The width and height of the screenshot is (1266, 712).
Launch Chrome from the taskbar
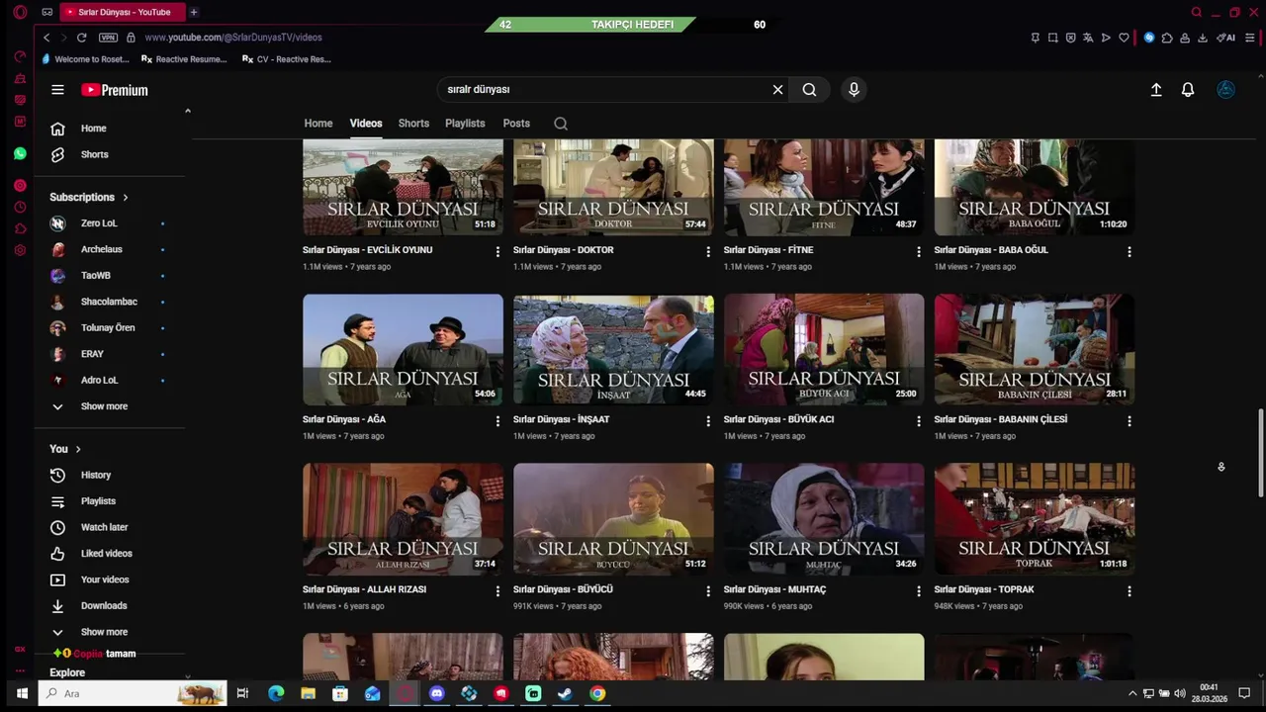point(597,693)
